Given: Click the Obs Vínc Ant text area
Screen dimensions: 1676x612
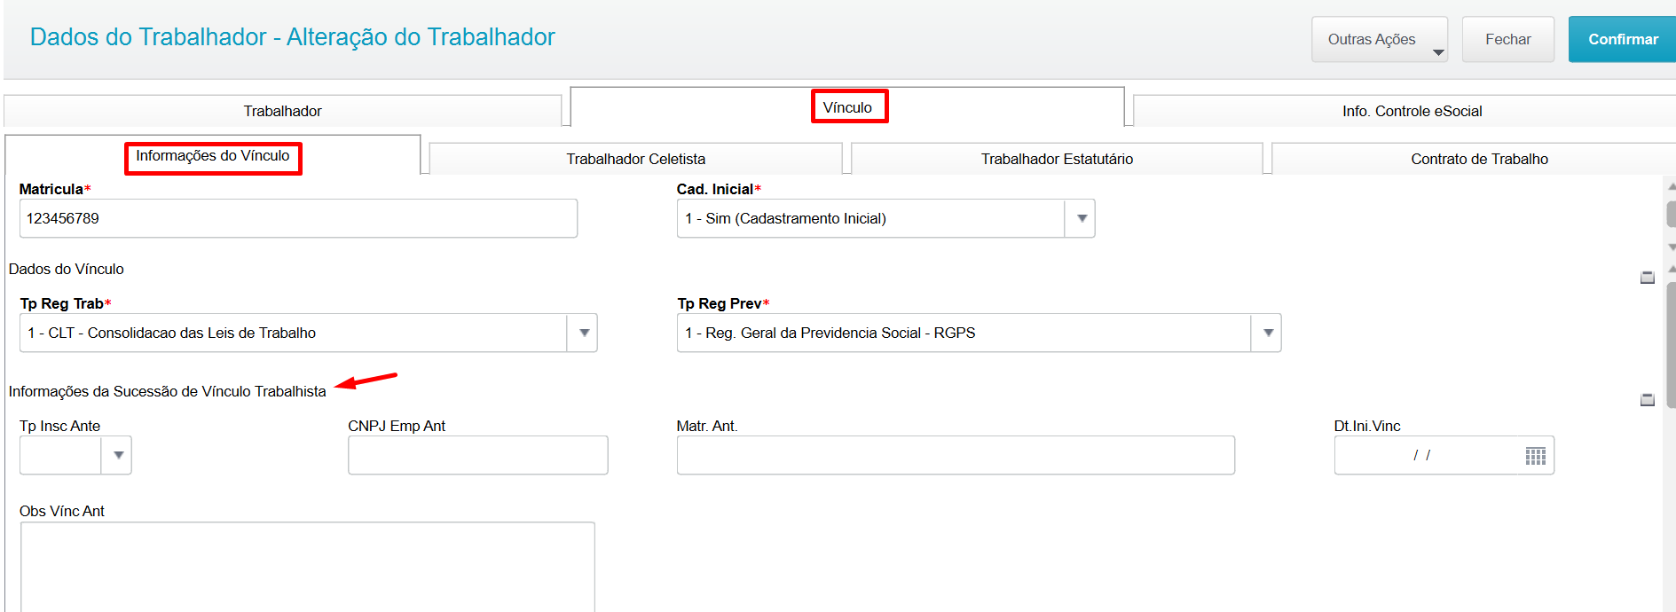Looking at the screenshot, I should pyautogui.click(x=308, y=567).
